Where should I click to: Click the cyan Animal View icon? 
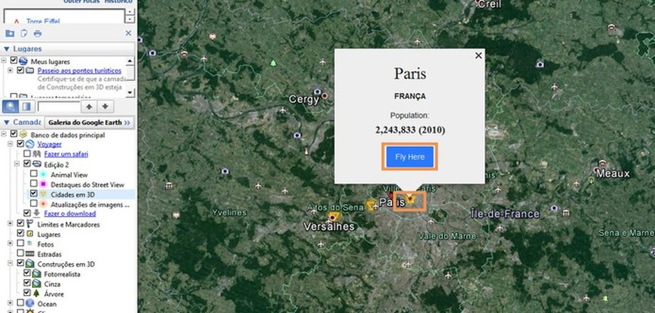[x=43, y=175]
